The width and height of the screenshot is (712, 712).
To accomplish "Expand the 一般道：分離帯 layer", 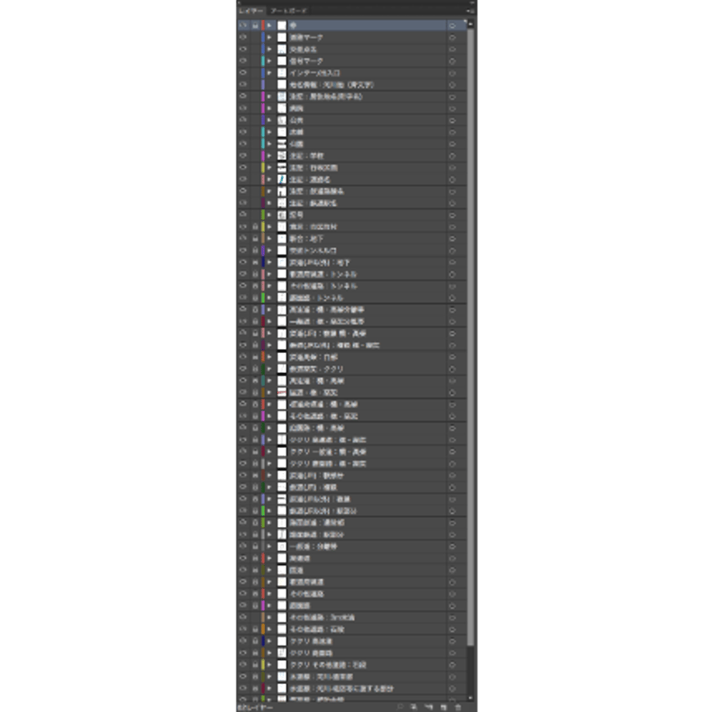I will coord(270,546).
